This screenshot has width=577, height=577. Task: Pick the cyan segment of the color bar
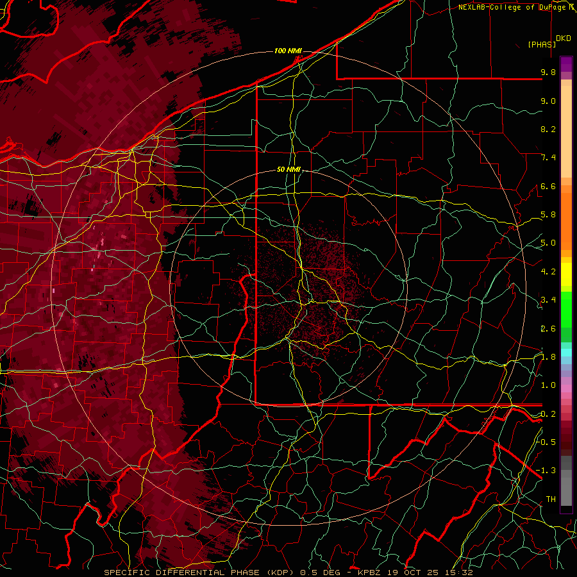tap(566, 353)
